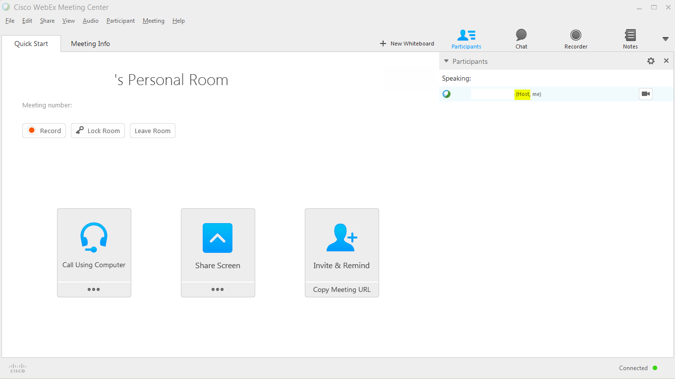Select the '(Host, me)' participant row

pyautogui.click(x=557, y=94)
